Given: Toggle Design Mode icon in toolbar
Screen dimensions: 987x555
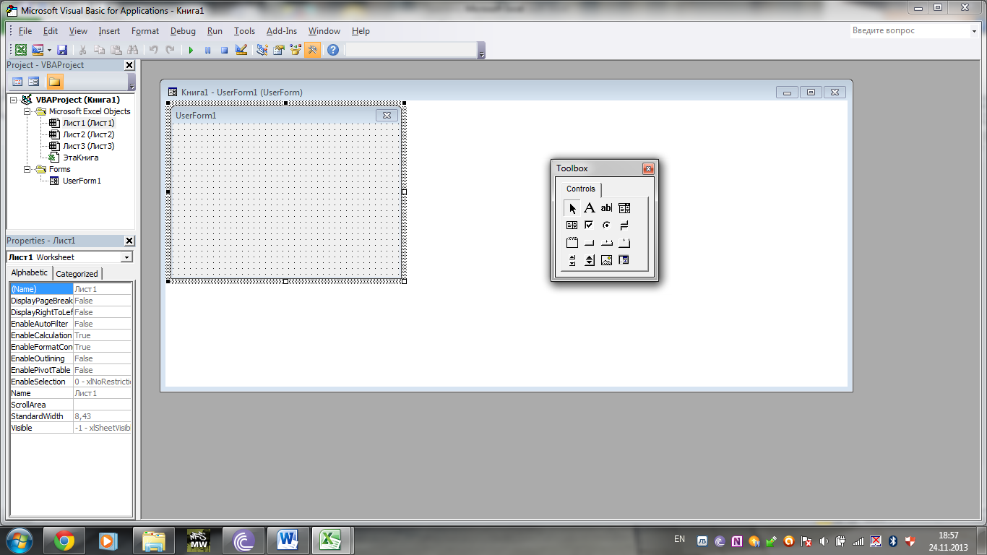Looking at the screenshot, I should click(241, 50).
